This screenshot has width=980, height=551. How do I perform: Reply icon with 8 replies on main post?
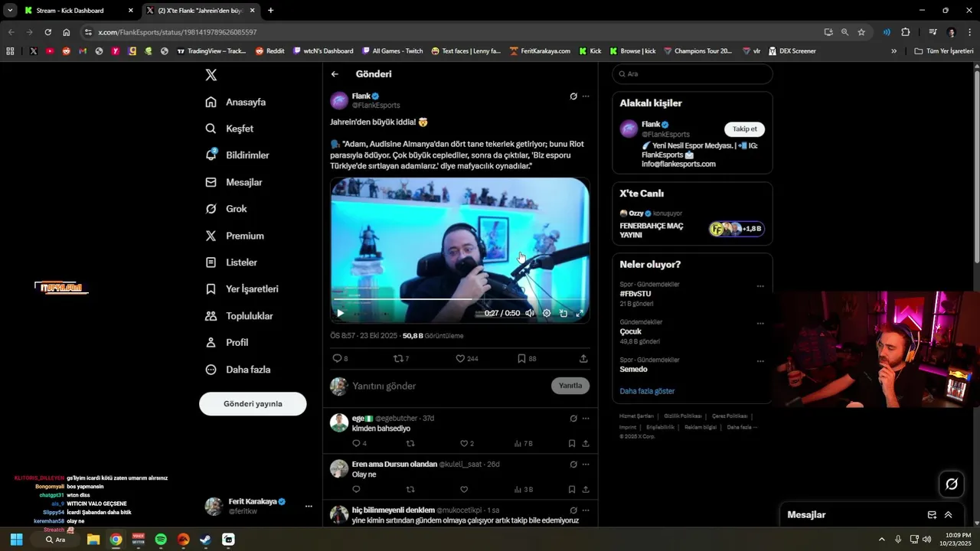340,358
